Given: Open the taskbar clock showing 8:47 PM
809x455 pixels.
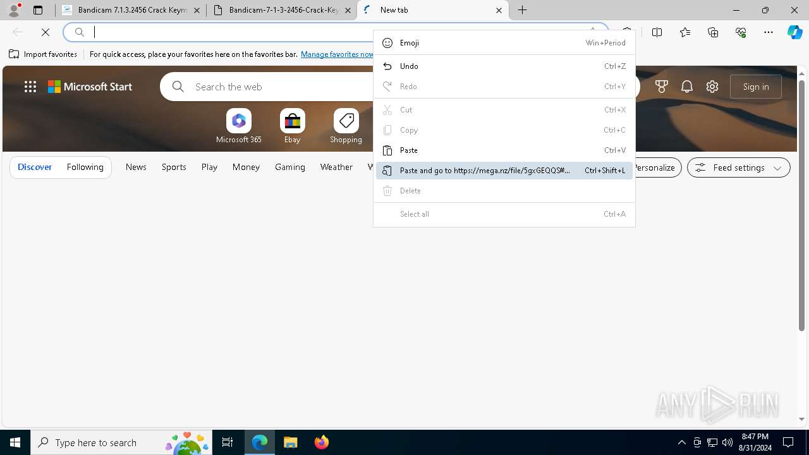Looking at the screenshot, I should tap(755, 442).
